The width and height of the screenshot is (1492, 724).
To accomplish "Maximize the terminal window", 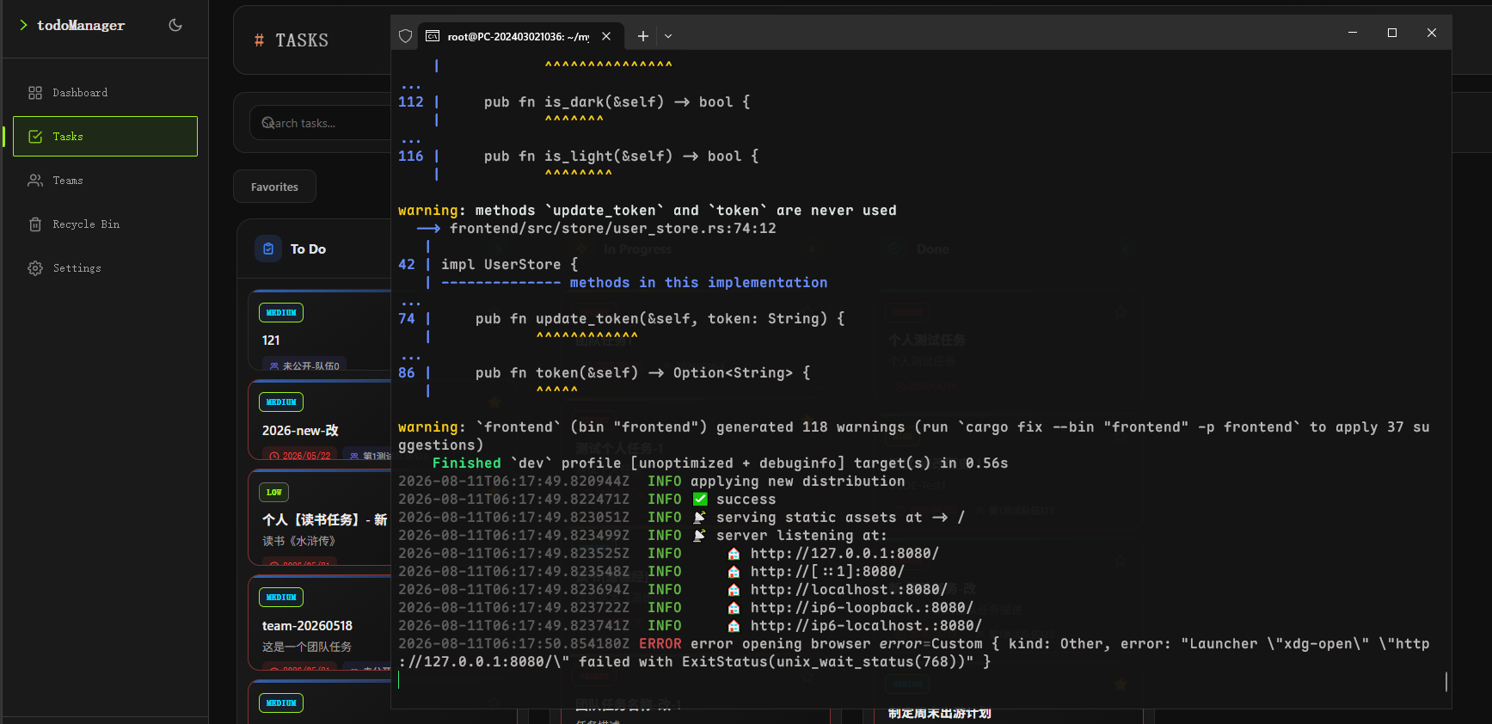I will [x=1392, y=33].
